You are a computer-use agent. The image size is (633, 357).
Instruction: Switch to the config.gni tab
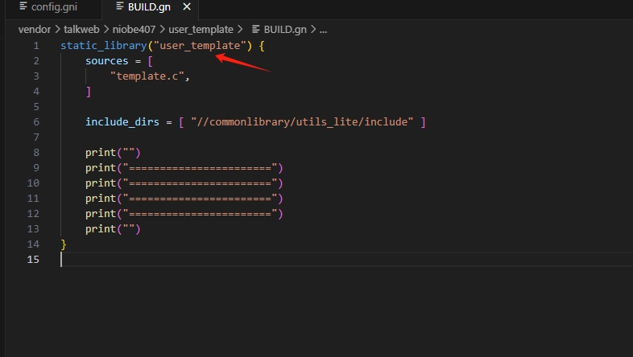click(55, 7)
